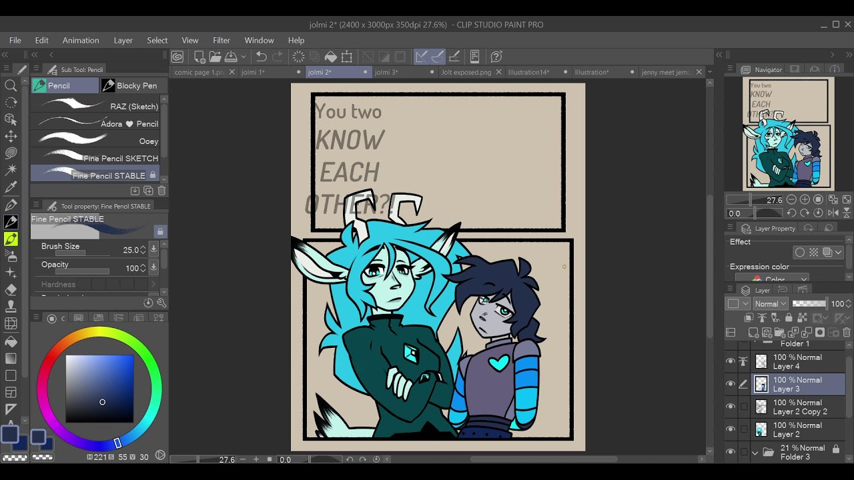
Task: Hide Layer 2 with its eye icon
Action: point(731,429)
